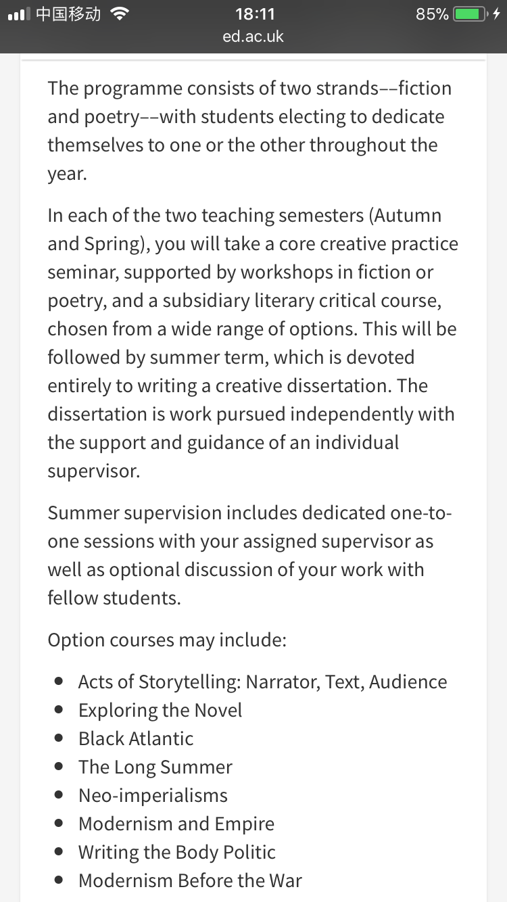
Task: Select the "Acts of Storytelling" list item
Action: point(262,682)
